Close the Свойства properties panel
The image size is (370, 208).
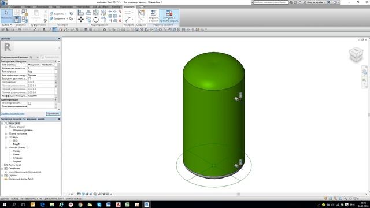click(59, 39)
